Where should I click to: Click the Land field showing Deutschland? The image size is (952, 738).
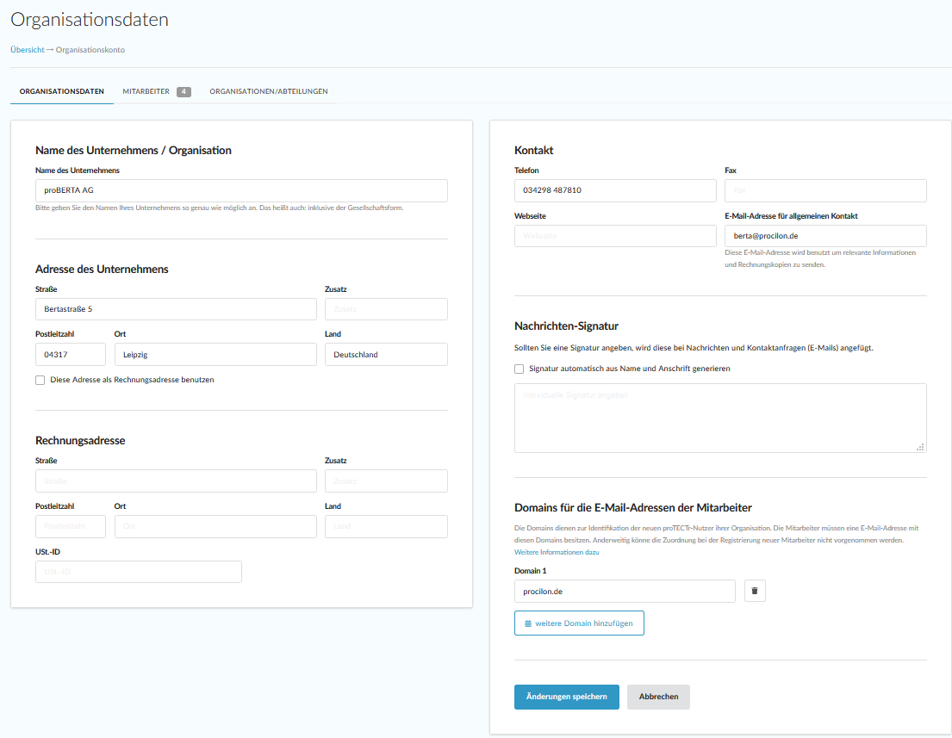coord(385,354)
